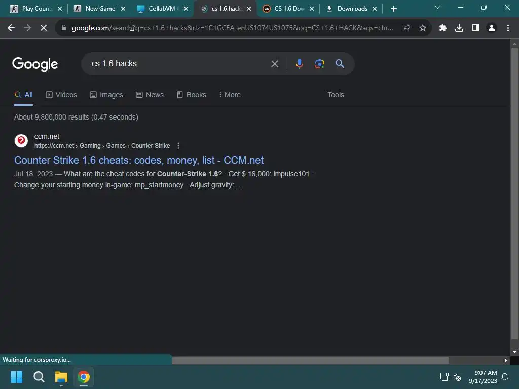Search by image with Google Lens
The image size is (519, 389).
point(320,64)
